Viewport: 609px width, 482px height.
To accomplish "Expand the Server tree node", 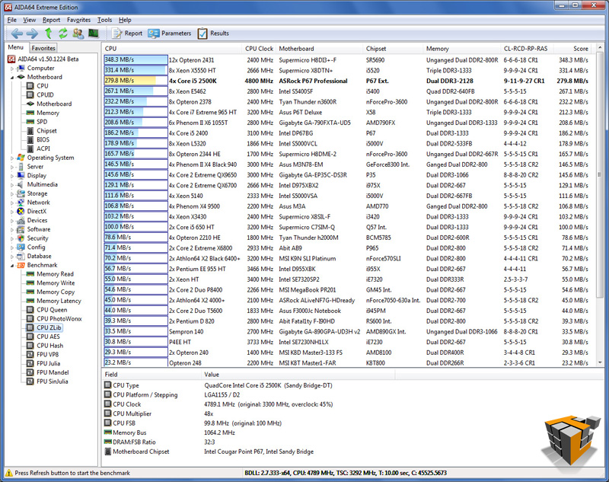I will (x=11, y=167).
